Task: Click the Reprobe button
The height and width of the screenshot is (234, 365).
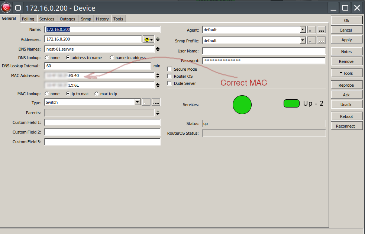Action: pos(346,85)
